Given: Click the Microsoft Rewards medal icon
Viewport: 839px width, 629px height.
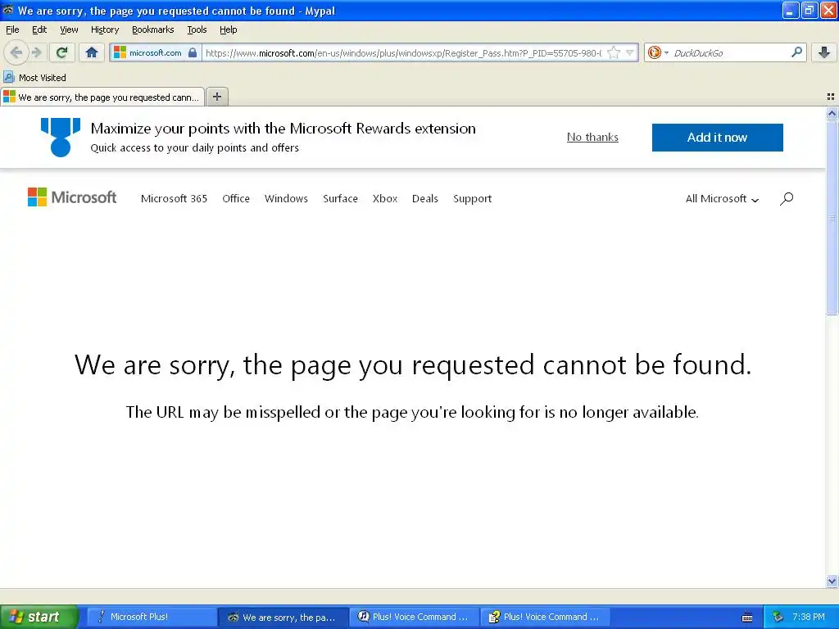Looking at the screenshot, I should [61, 137].
